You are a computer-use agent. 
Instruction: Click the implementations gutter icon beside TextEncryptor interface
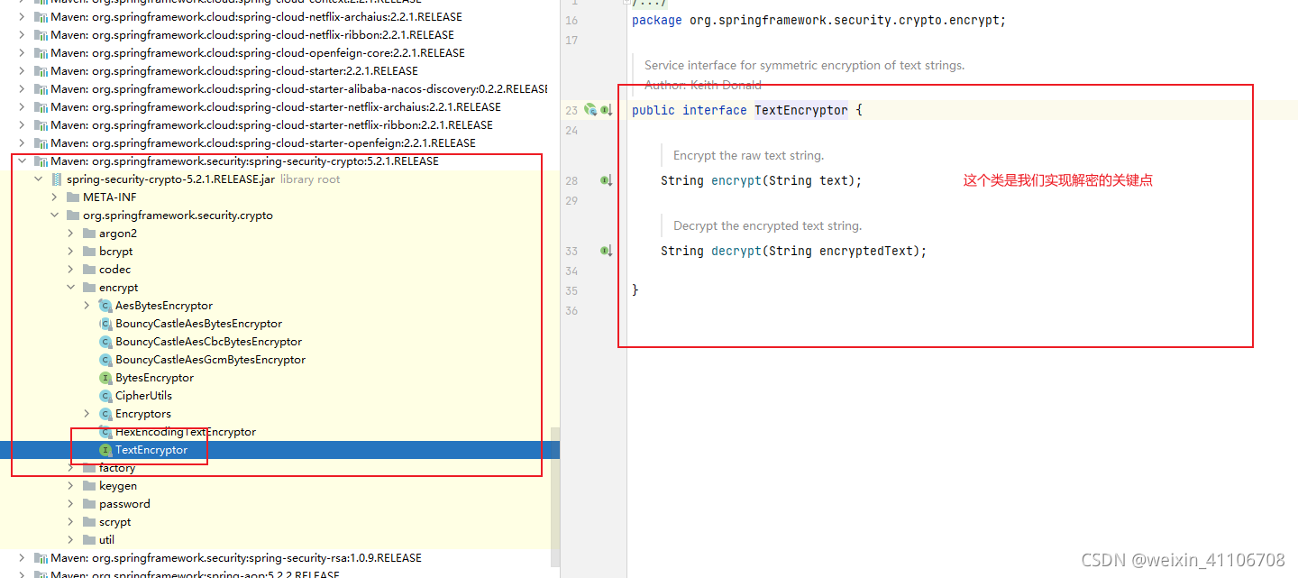[607, 110]
